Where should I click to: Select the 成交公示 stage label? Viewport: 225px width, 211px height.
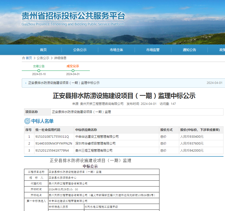pyautogui.click(x=73, y=66)
